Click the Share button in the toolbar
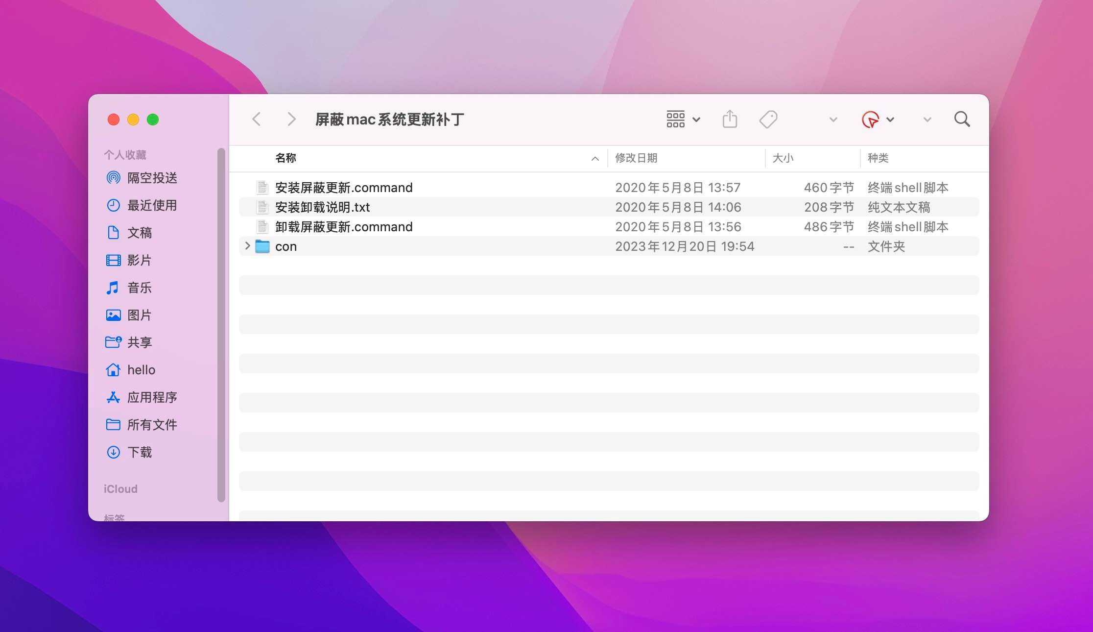The width and height of the screenshot is (1093, 632). click(x=730, y=119)
